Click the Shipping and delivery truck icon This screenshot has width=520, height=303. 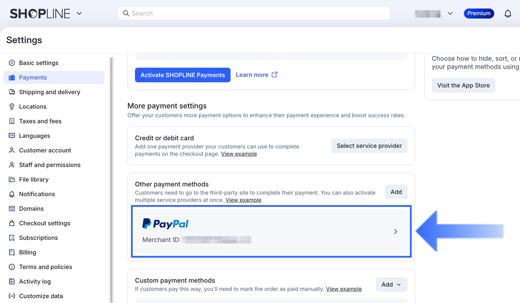coord(12,92)
